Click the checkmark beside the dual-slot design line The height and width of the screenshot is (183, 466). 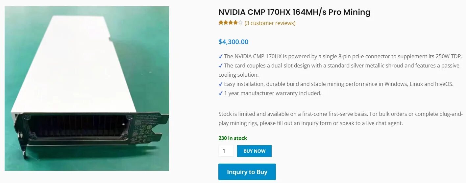[220, 65]
